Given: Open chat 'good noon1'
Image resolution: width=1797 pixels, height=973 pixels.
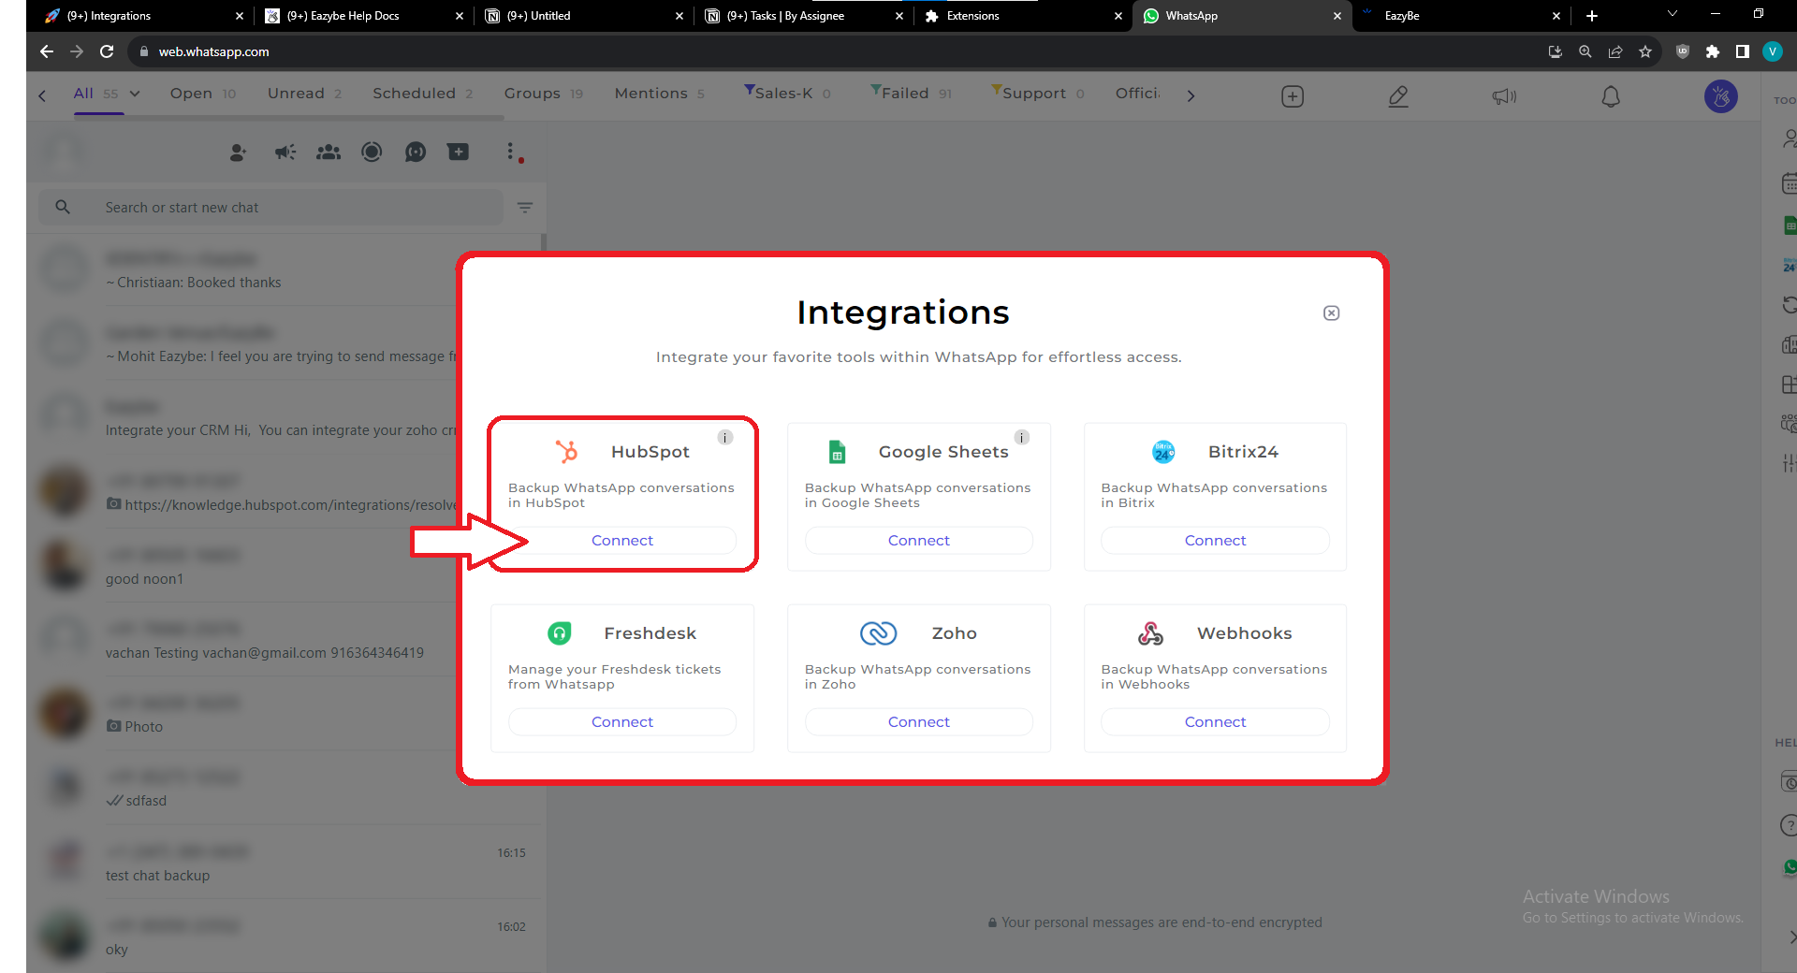Looking at the screenshot, I should click(x=285, y=566).
